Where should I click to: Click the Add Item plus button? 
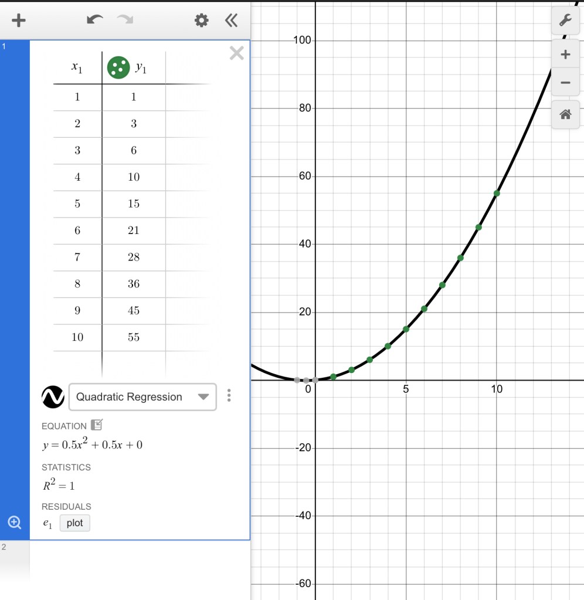(x=19, y=21)
